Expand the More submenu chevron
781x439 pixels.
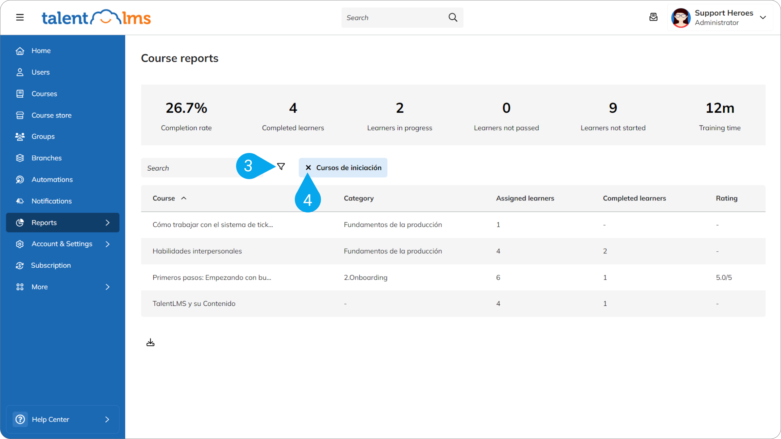(x=108, y=287)
